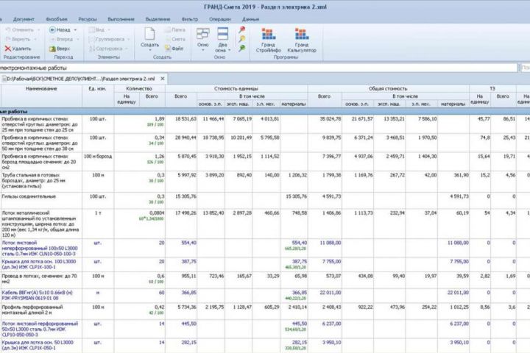Click the Группировка grouping button

[107, 39]
